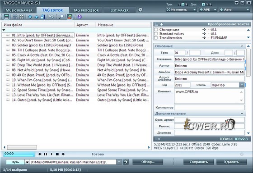Move selected file up with blue arrow

(x=37, y=17)
